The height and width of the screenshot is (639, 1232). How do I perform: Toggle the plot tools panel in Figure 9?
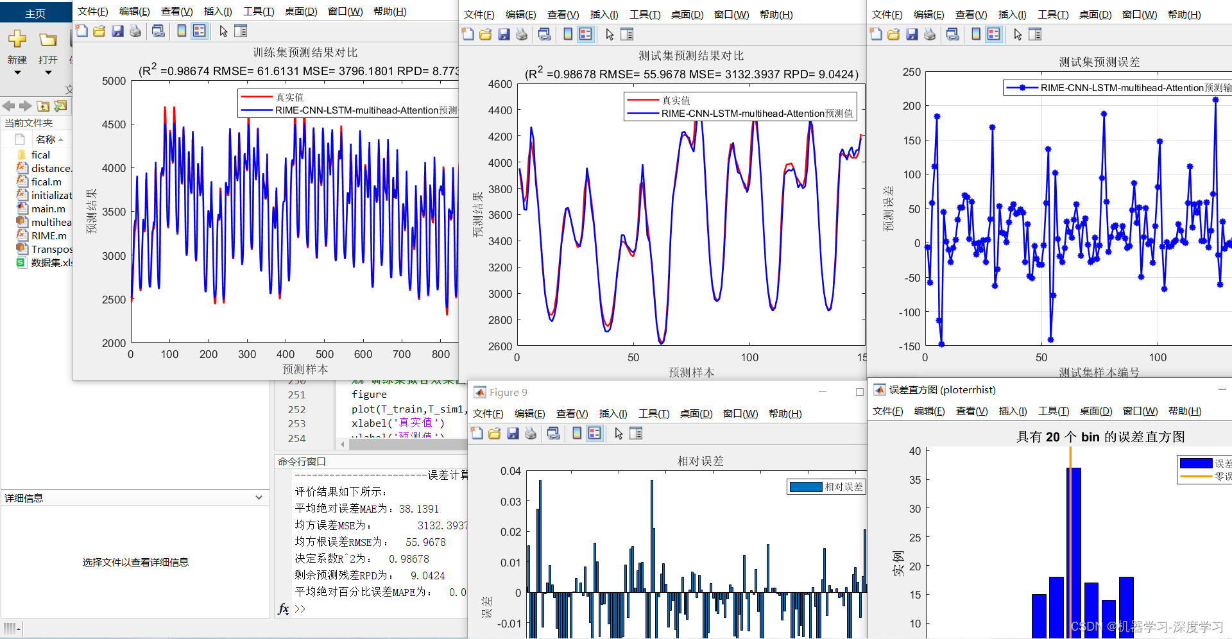coord(636,433)
